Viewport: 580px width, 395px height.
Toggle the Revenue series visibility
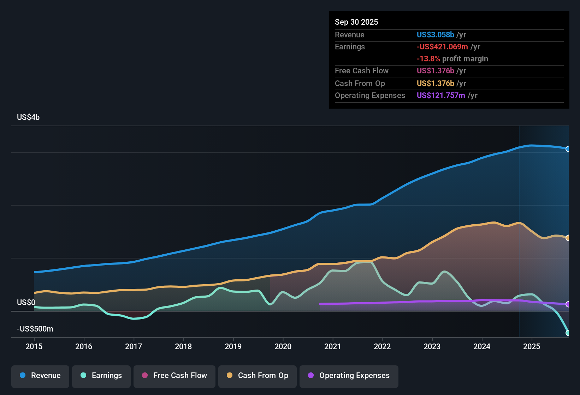[40, 376]
